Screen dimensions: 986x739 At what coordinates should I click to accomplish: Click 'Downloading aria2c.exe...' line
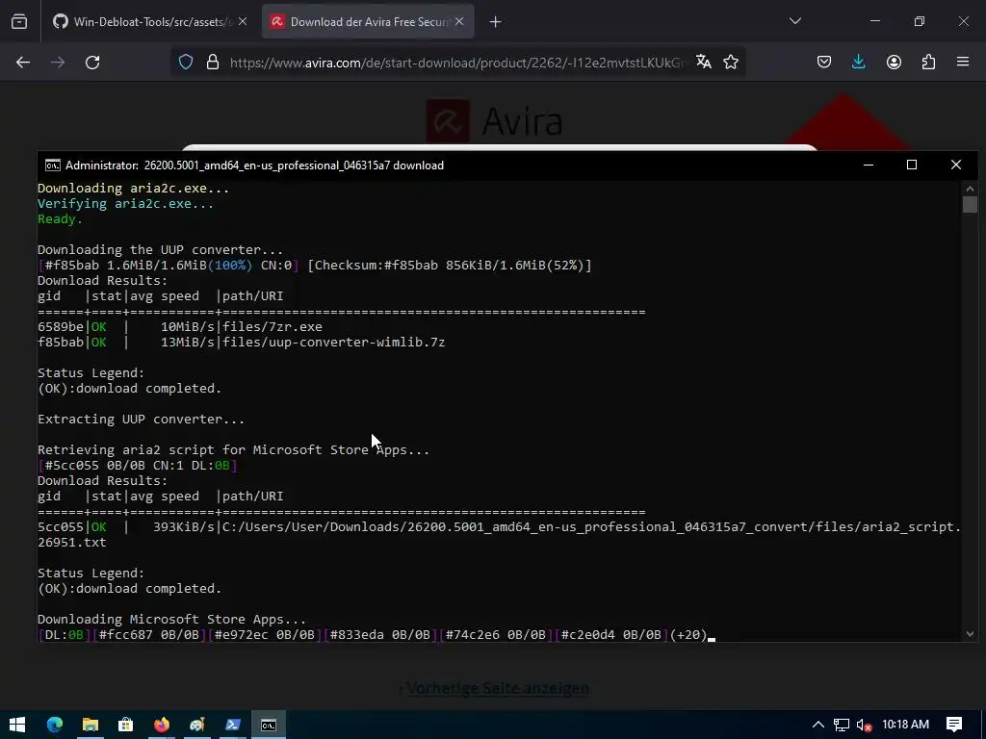click(x=133, y=188)
